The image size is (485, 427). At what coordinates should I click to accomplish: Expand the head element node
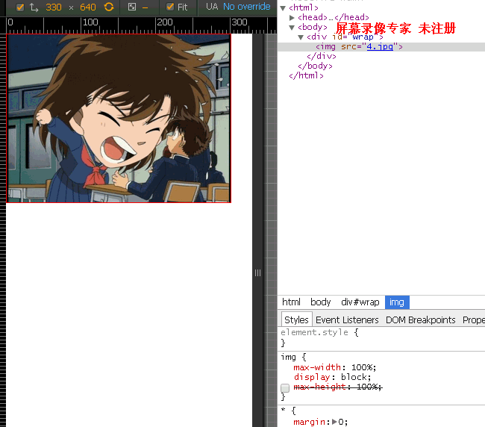(x=292, y=18)
